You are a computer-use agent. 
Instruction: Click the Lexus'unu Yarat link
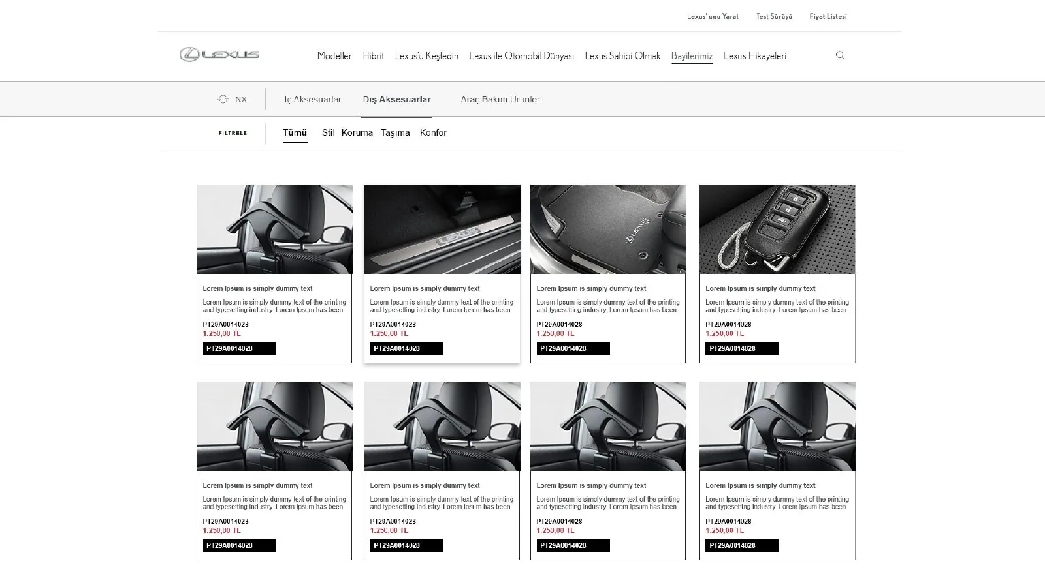coord(713,16)
